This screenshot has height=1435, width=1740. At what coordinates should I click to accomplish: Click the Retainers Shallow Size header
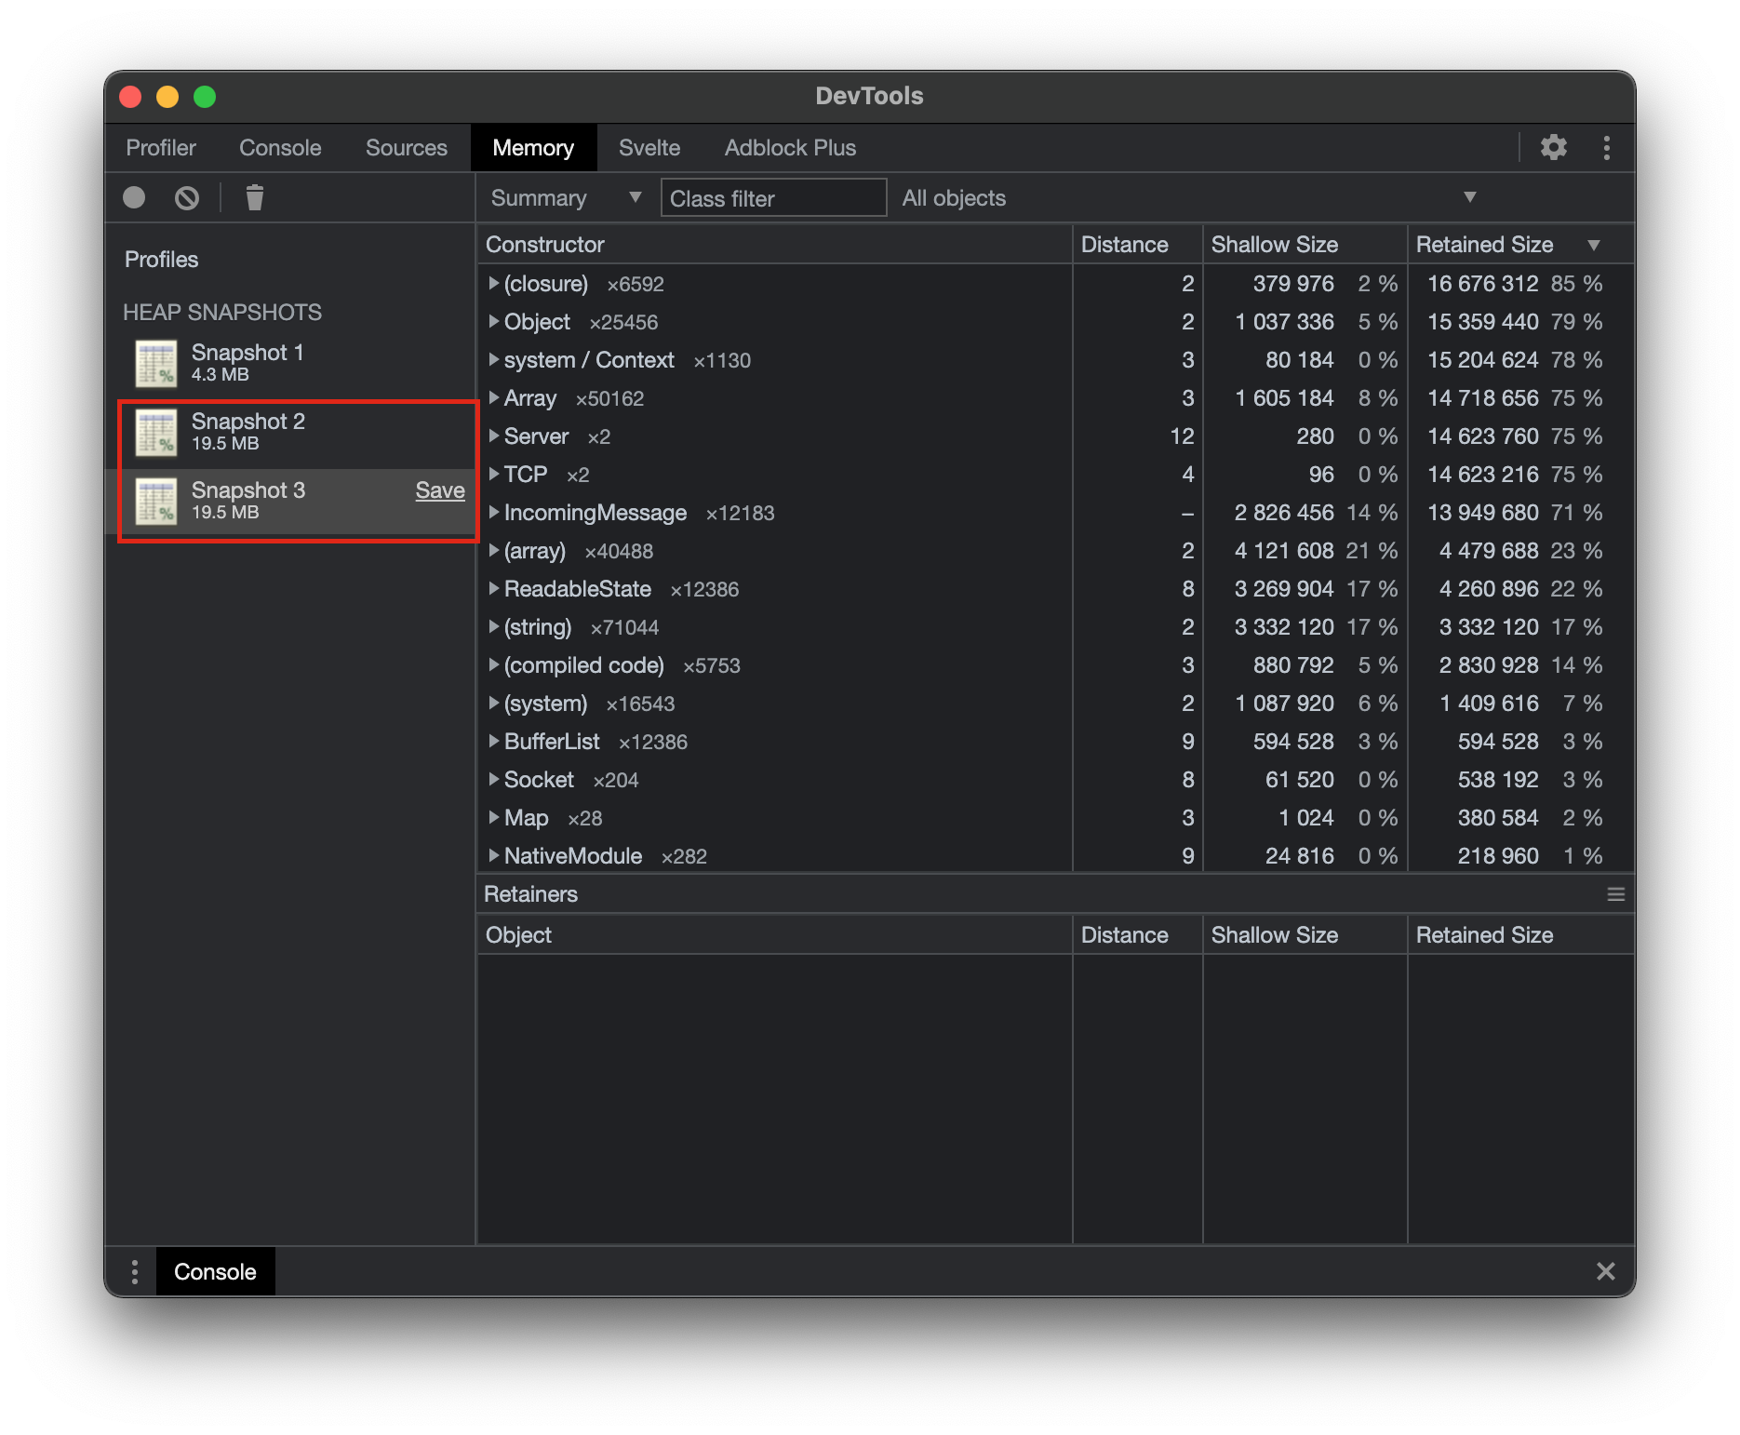pyautogui.click(x=1305, y=935)
